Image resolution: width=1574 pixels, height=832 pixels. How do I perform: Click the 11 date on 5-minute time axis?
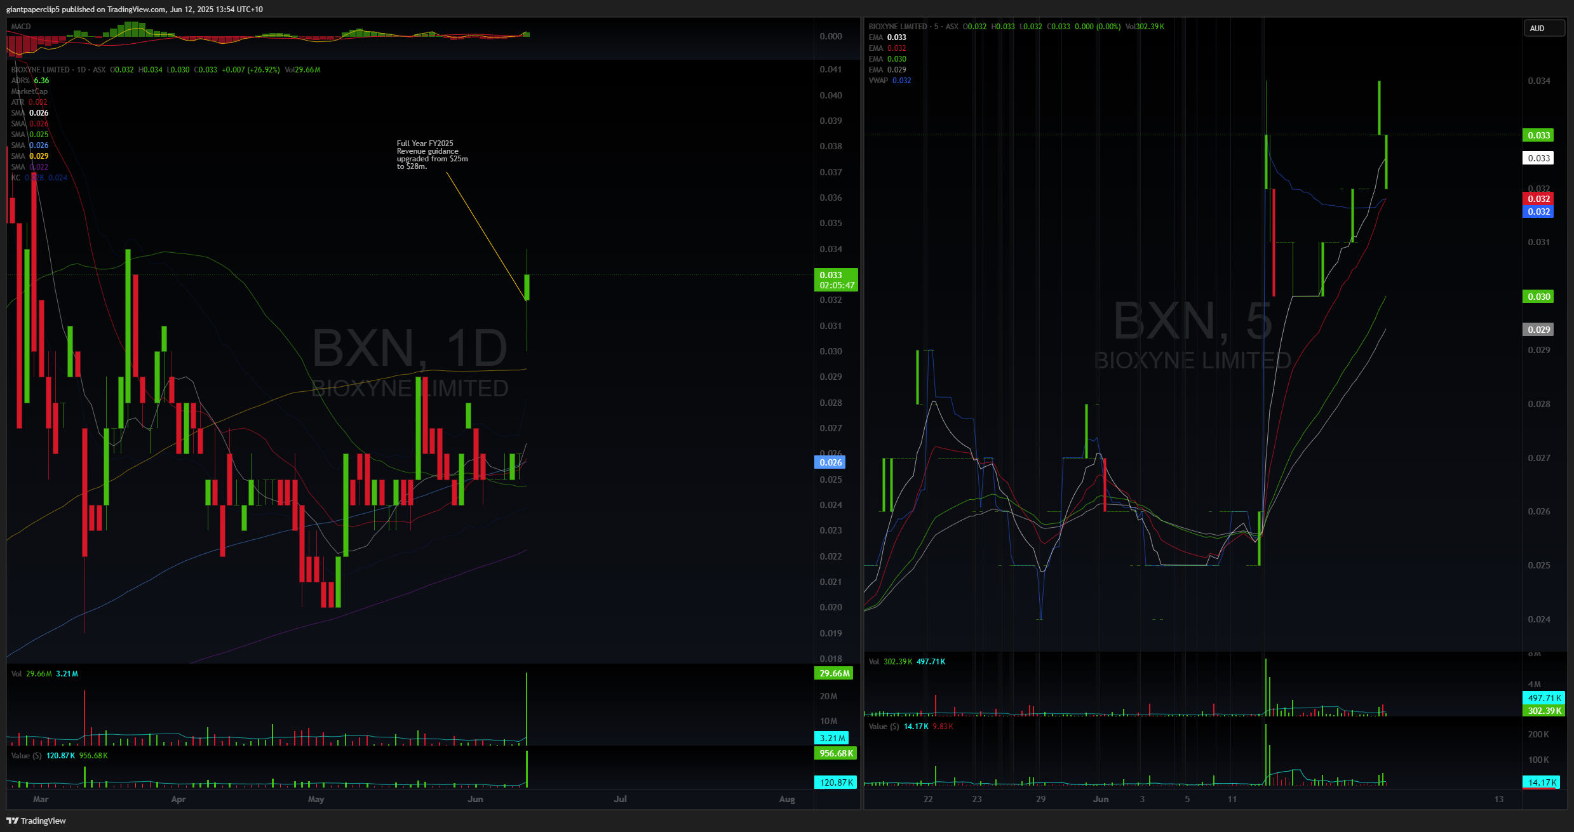tap(1232, 799)
